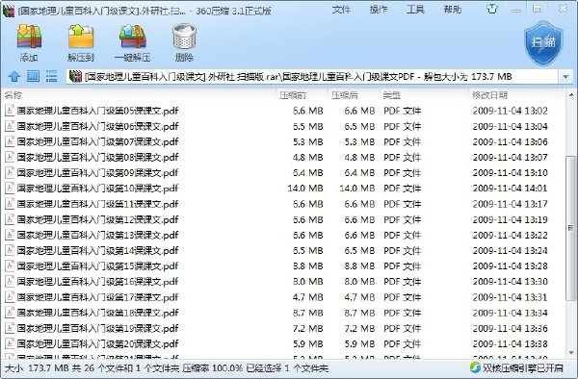Click PDF icon of 第12课课文.pdf
This screenshot has height=379, width=578.
coord(10,219)
